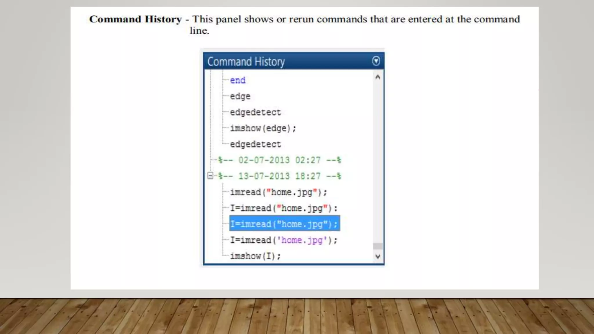Click the 02-07-2013 02:27 timestamp entry
The image size is (594, 334).
pyautogui.click(x=279, y=160)
